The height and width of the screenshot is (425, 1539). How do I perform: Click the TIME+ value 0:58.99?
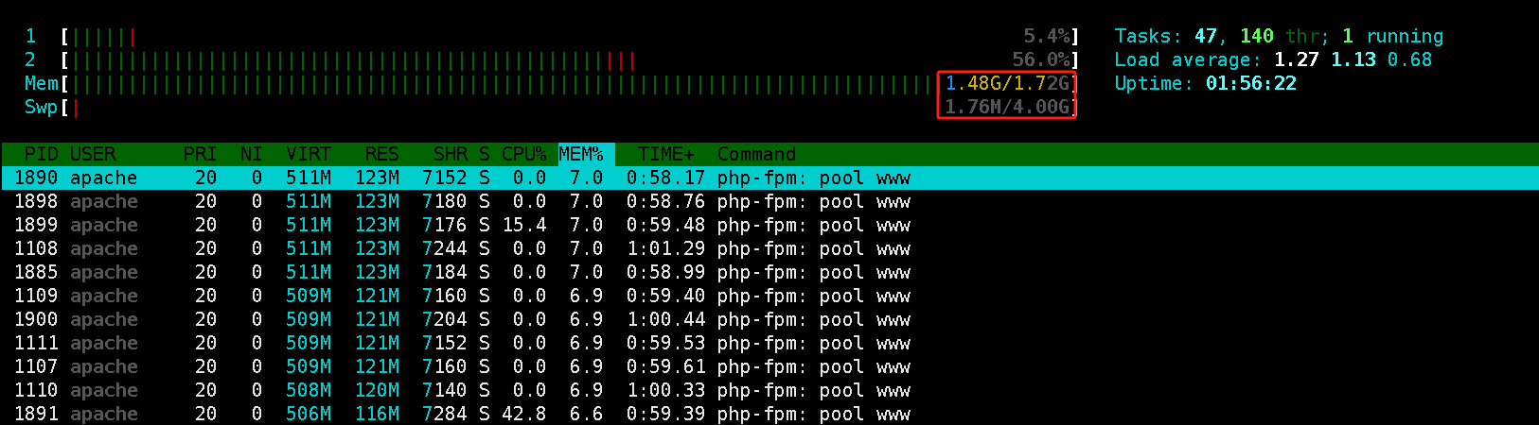[666, 272]
